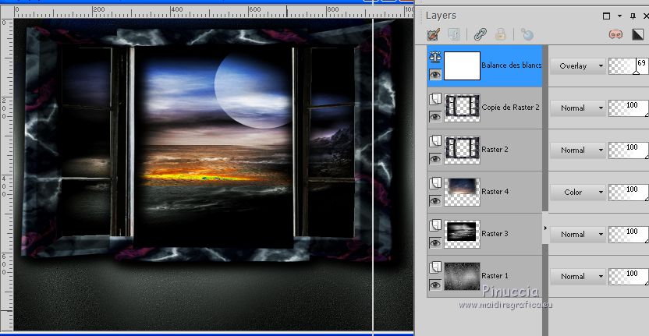This screenshot has height=336, width=649.
Task: Open the Layers panel options arrow menu
Action: 619,16
